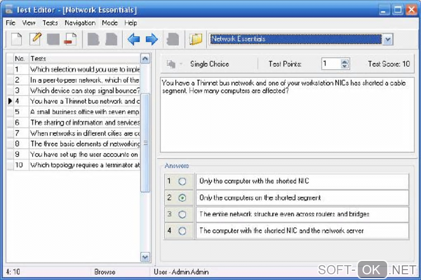Viewport: 421px width, 280px height.
Task: Select test 5 'A small business office with seven'
Action: pos(85,112)
